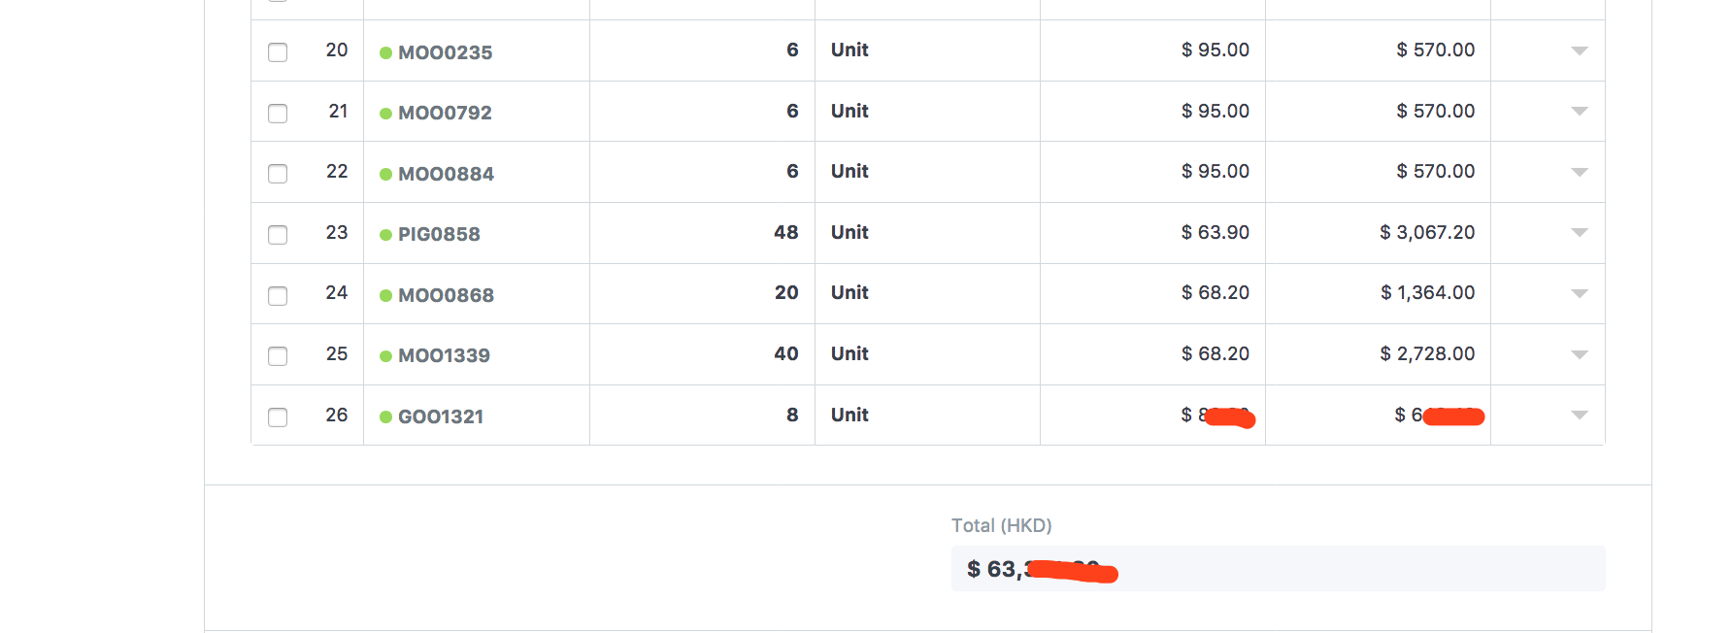Check the checkbox for PIG0858's row
The image size is (1732, 633).
(x=278, y=235)
